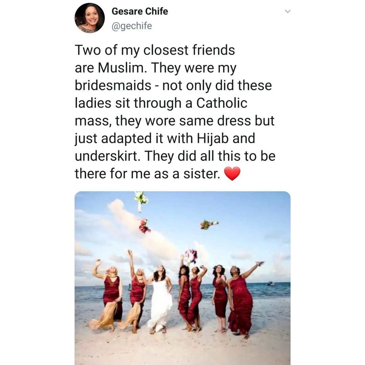Select the word "Catholic" in the tweet
This screenshot has width=365, height=365.
pos(222,103)
